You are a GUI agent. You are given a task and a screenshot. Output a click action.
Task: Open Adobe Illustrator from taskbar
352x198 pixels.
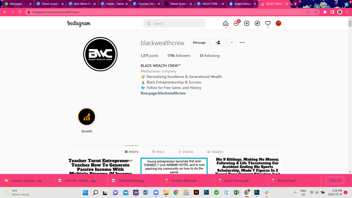coord(196,193)
